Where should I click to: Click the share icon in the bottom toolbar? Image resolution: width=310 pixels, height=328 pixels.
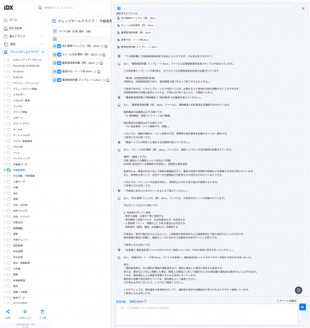click(x=8, y=312)
